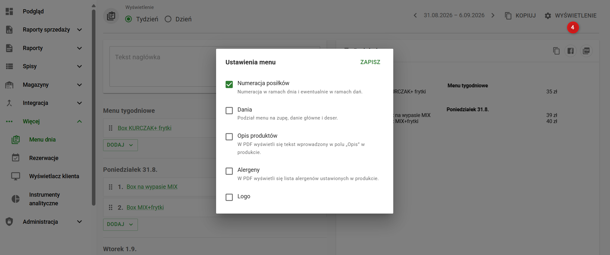
Task: Tick the Logo checkbox
Action: point(229,197)
